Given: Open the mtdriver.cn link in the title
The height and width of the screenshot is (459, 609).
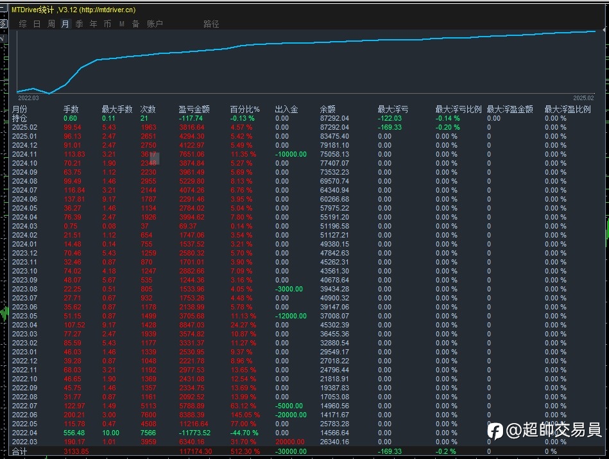Looking at the screenshot, I should pos(107,10).
